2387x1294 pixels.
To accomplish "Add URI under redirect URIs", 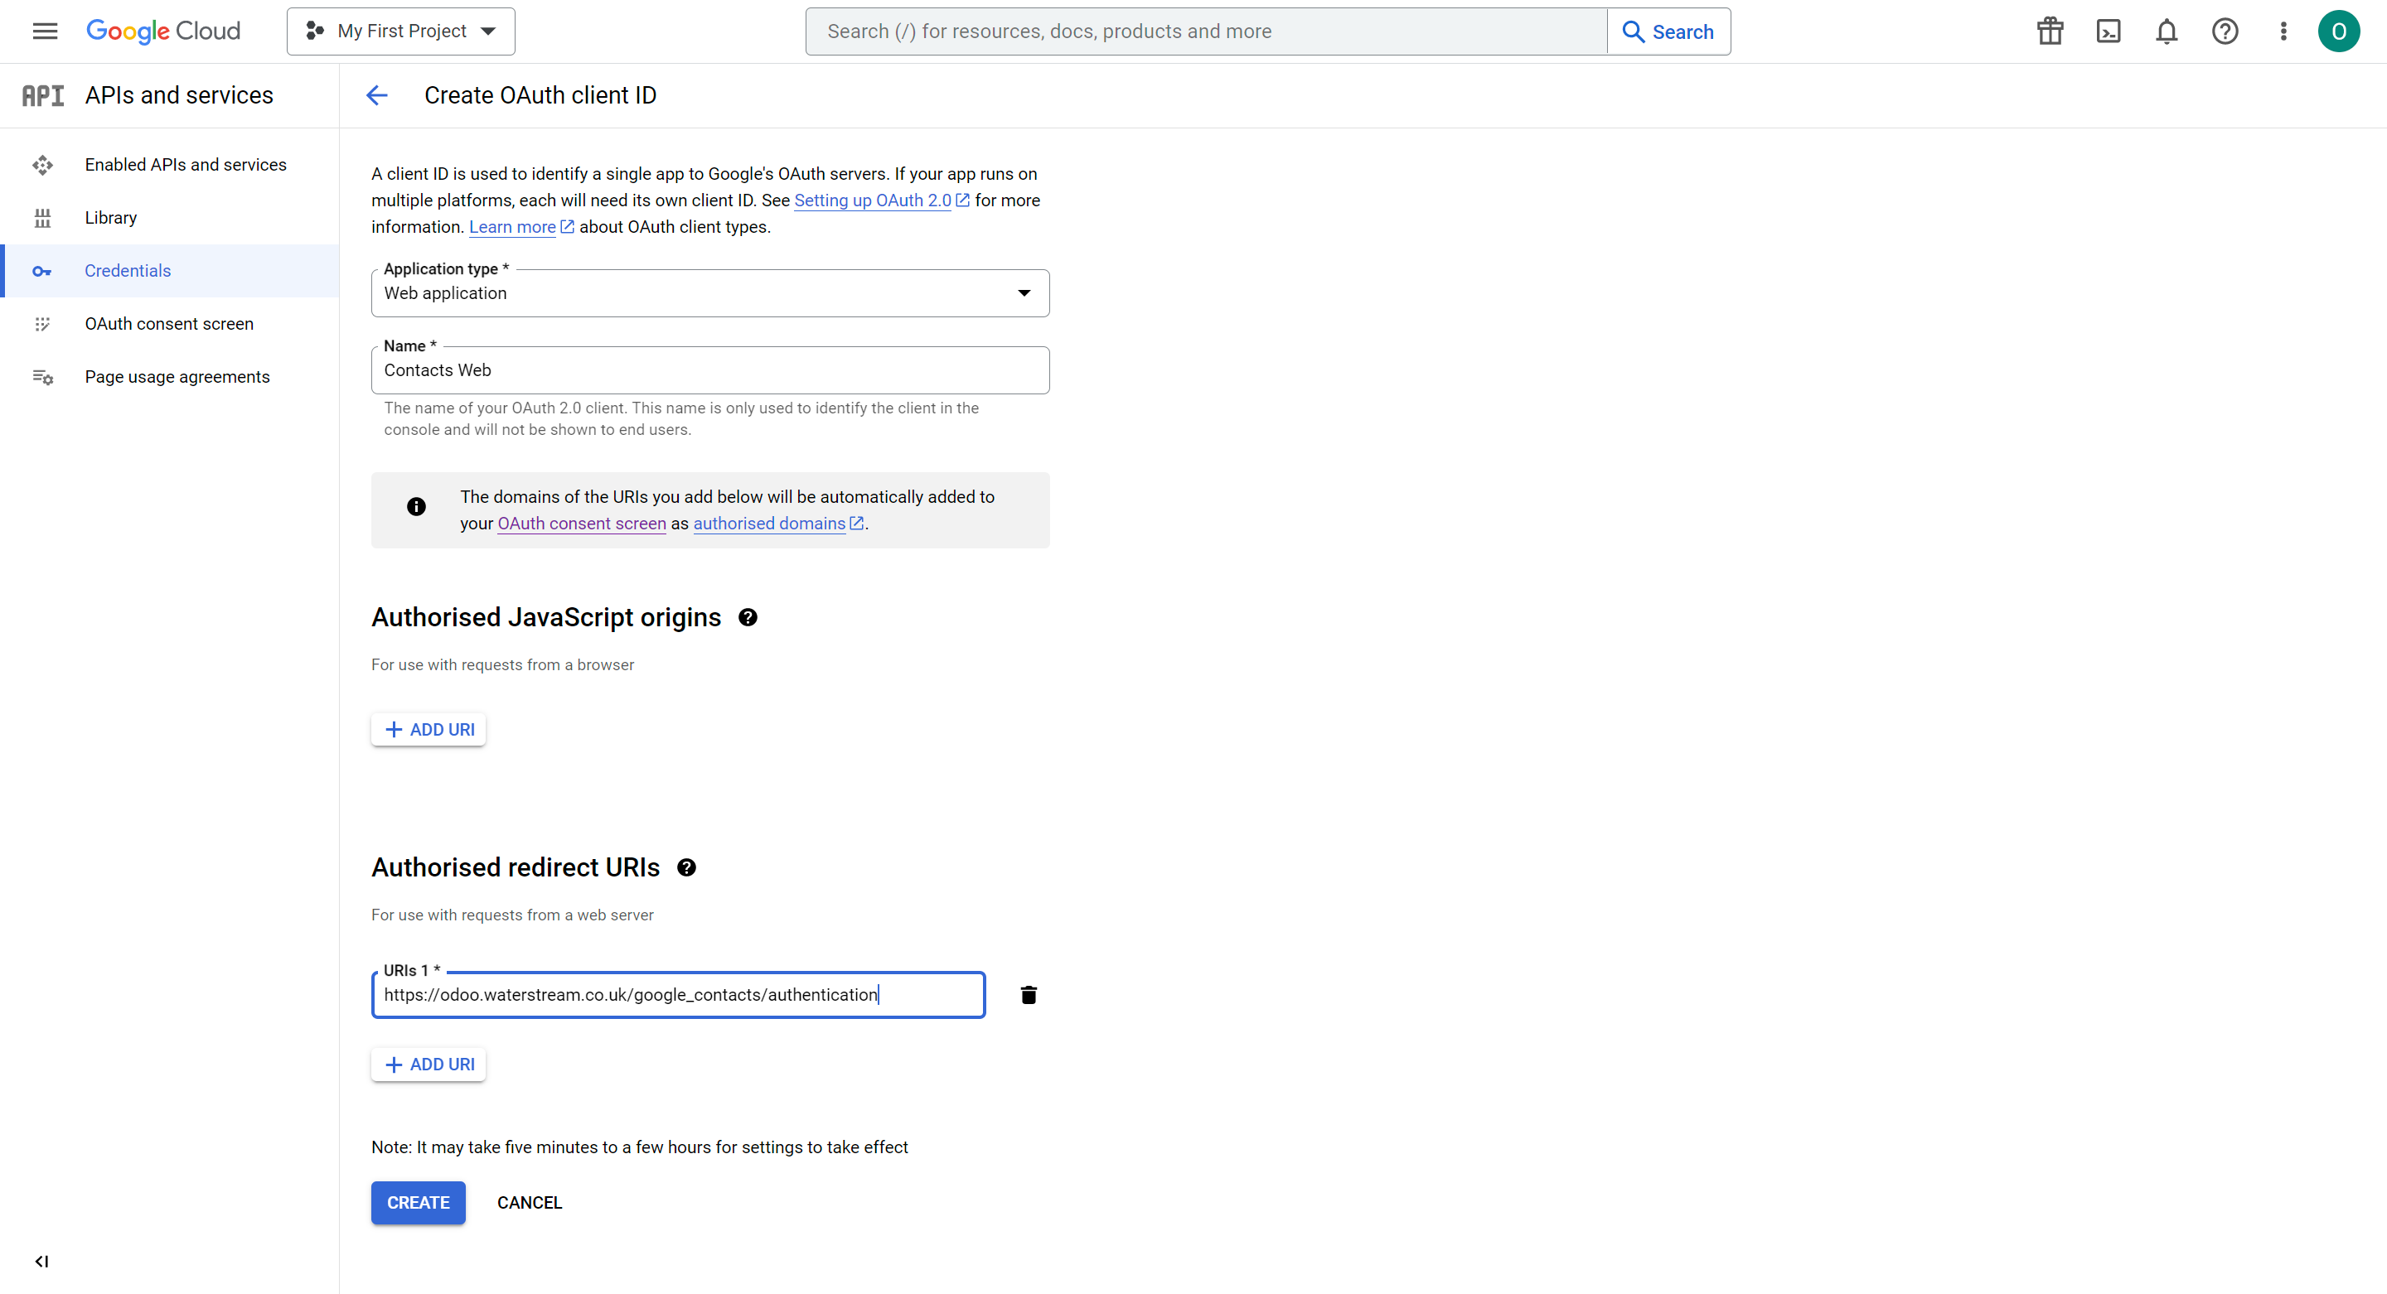I will (428, 1065).
